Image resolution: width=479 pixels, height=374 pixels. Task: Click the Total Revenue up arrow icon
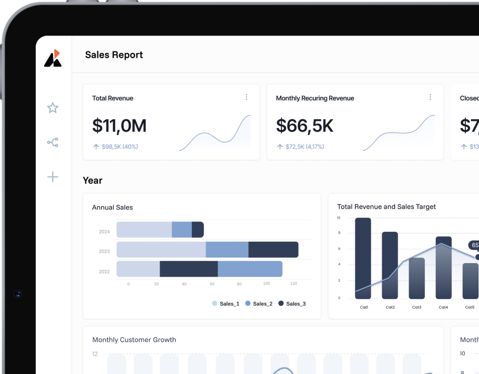[x=96, y=147]
